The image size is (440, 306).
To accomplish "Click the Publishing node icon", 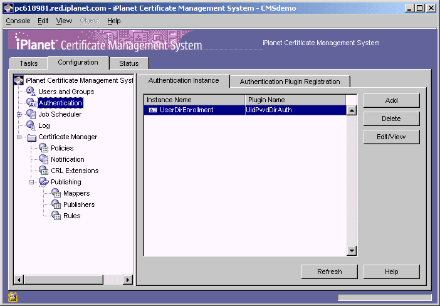I will pos(43,182).
